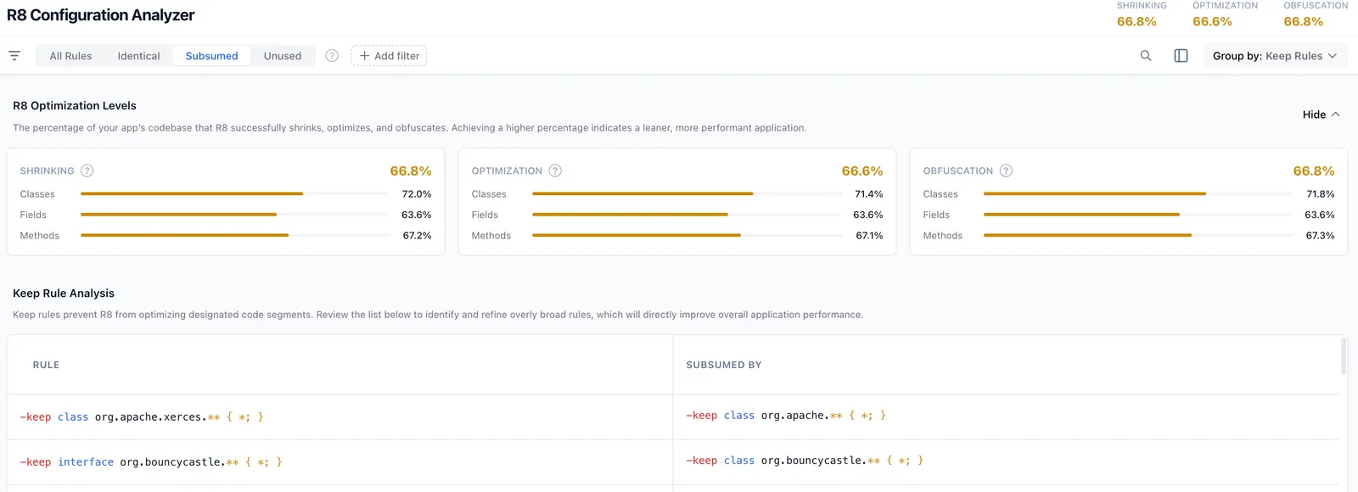Click the Keep Rule Analysis heading
Image resolution: width=1358 pixels, height=492 pixels.
(64, 294)
